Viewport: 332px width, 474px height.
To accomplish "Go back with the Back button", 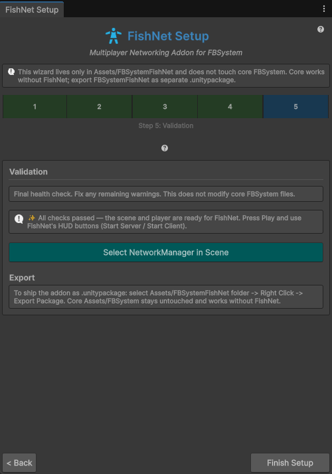I will click(x=19, y=463).
